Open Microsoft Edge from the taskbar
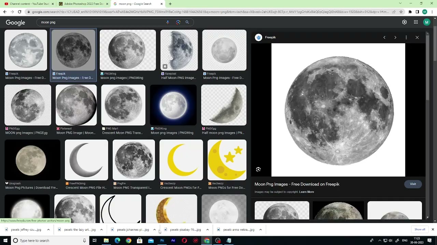The height and width of the screenshot is (245, 437). point(117,241)
